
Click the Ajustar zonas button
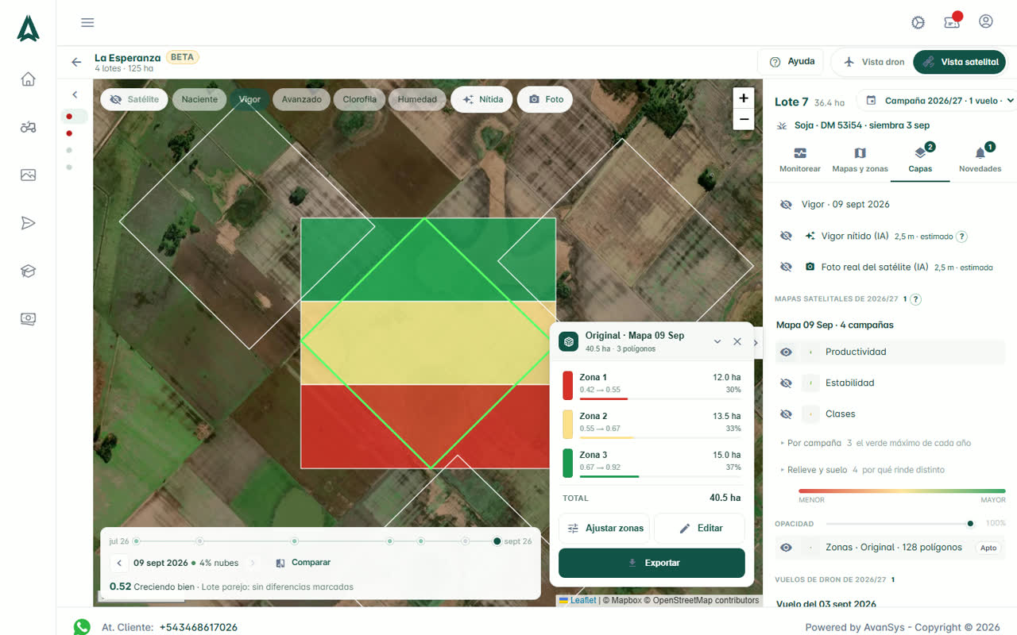pyautogui.click(x=605, y=528)
